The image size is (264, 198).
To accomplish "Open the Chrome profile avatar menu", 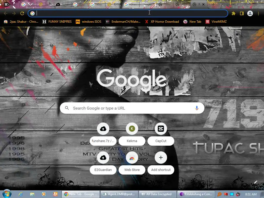I will (x=250, y=13).
